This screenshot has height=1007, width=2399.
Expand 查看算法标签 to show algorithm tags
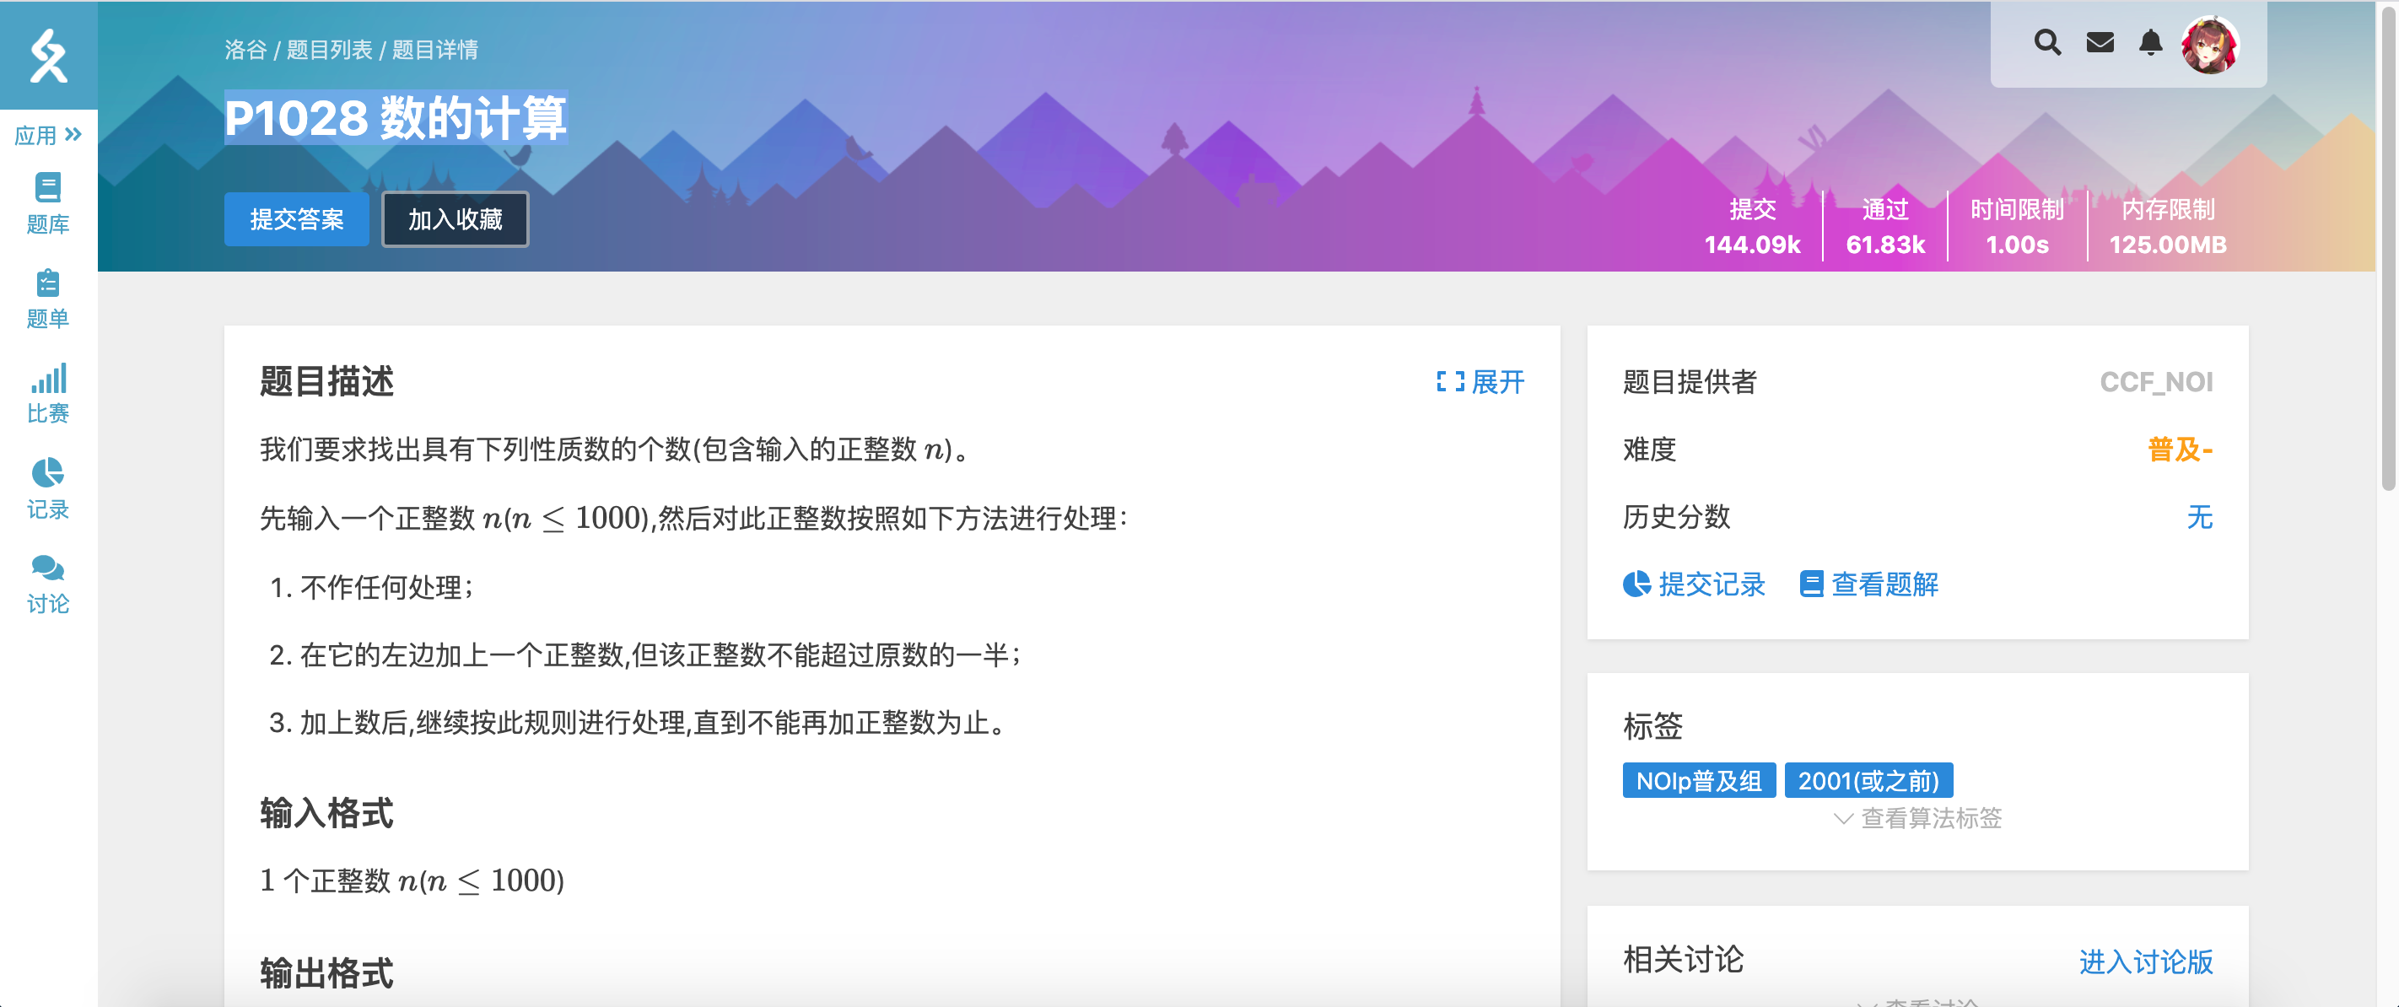pos(1918,818)
